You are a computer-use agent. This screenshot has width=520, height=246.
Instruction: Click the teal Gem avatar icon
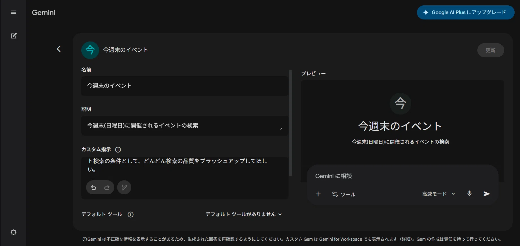[x=90, y=50]
